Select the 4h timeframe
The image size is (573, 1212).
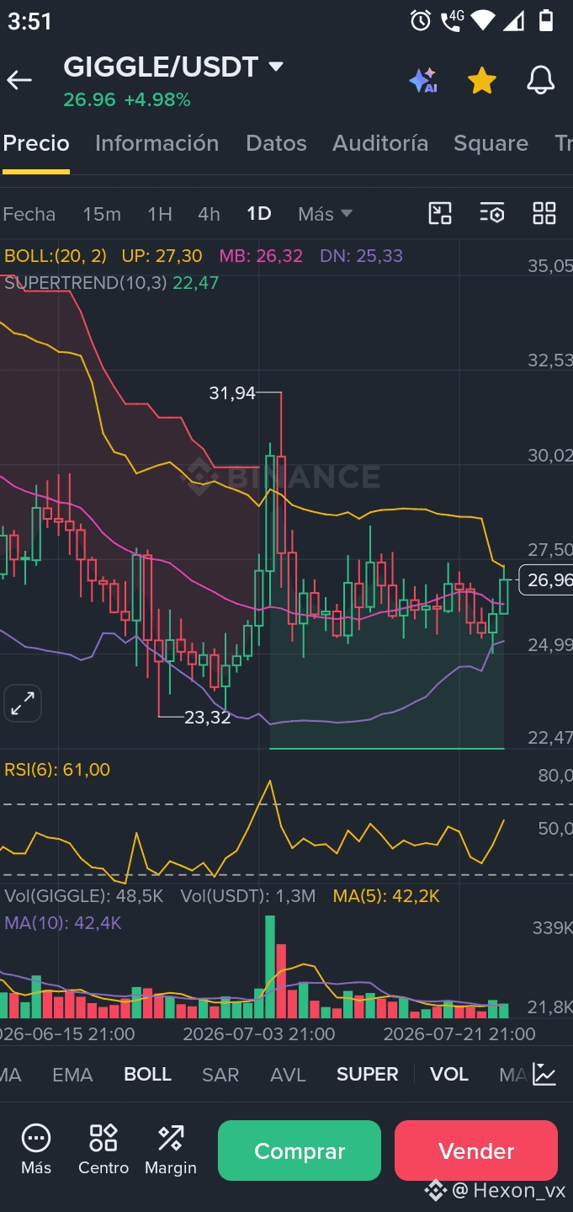click(x=209, y=214)
